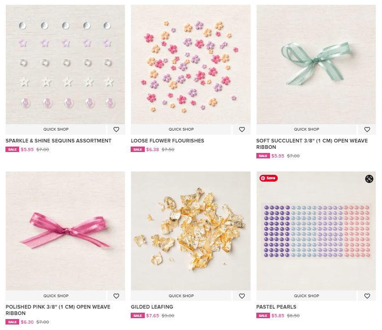This screenshot has width=382, height=330.
Task: Add Loose Flower Flourishes to wishlist heart
Action: 242,130
